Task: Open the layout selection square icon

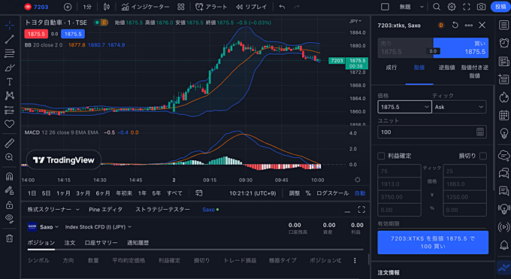Action: pos(385,7)
